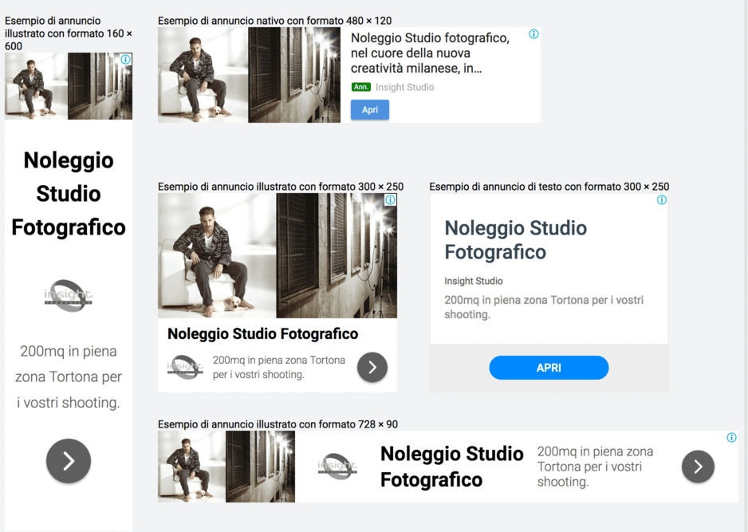Click the round arrow button in the 728 × 90 banner
This screenshot has height=532, width=748.
point(698,467)
